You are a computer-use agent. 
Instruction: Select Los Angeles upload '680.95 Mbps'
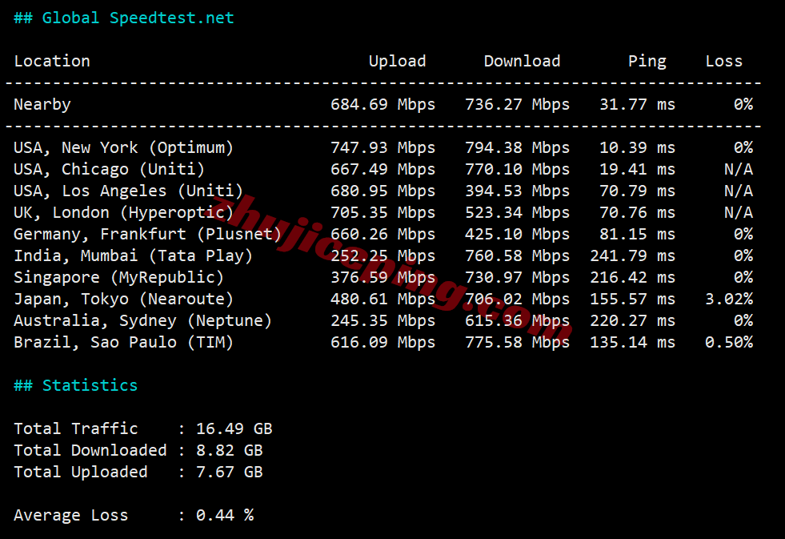(382, 191)
